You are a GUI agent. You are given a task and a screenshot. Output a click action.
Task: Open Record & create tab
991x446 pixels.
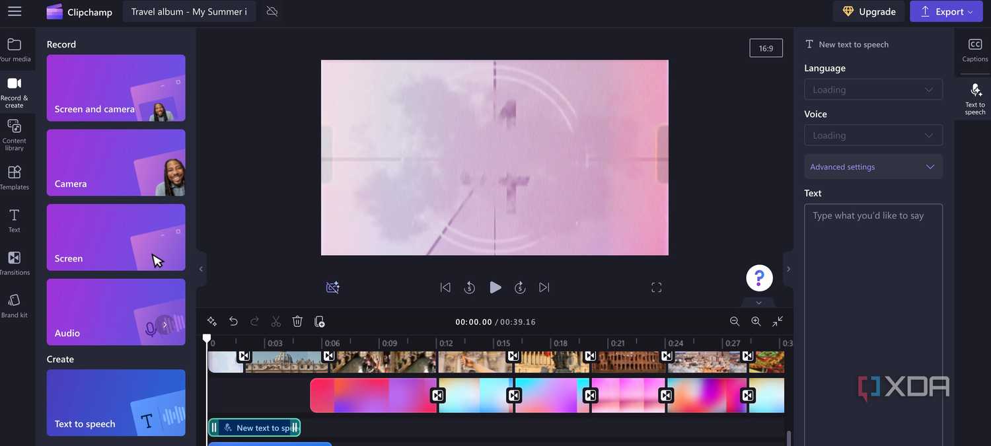pos(15,92)
